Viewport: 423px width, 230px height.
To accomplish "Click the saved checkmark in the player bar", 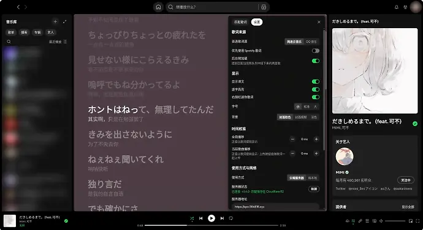I will [x=66, y=221].
